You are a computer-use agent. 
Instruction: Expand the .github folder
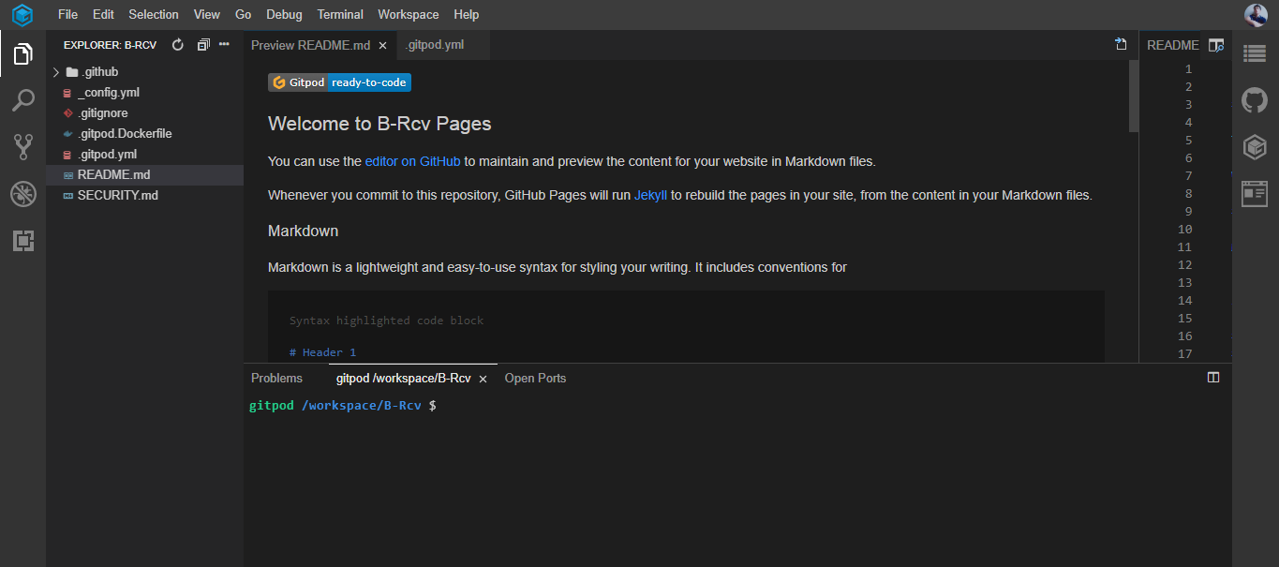pos(56,72)
